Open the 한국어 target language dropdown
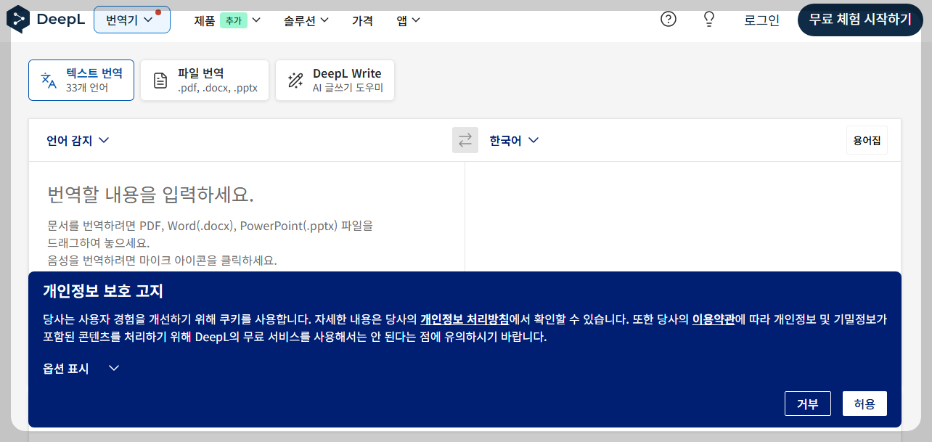 [515, 140]
